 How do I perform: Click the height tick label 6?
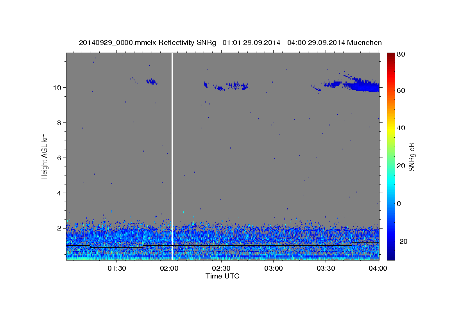59,158
